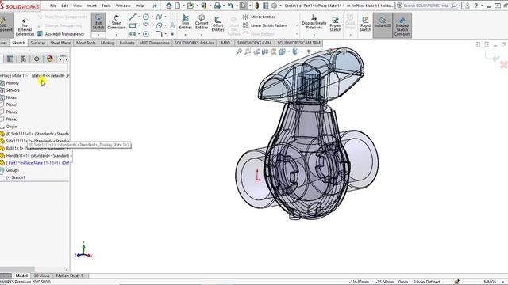The image size is (508, 285).
Task: Click Trim Entities tool
Action: click(185, 22)
